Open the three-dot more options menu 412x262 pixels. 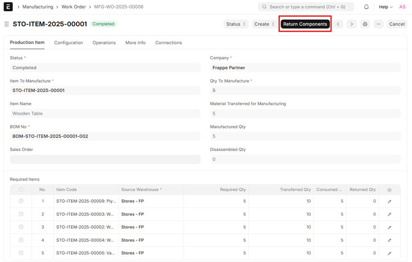(x=378, y=24)
